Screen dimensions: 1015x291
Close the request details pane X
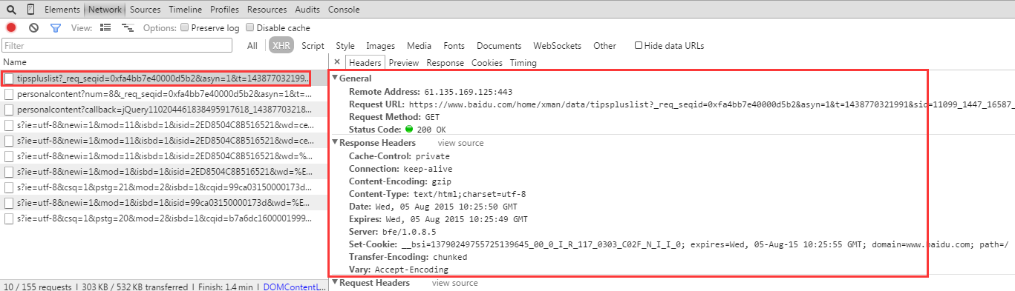click(x=337, y=62)
